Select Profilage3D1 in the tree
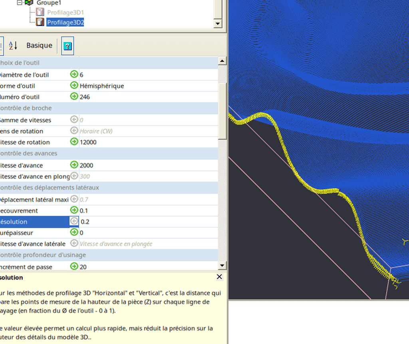This screenshot has width=409, height=344. point(66,13)
